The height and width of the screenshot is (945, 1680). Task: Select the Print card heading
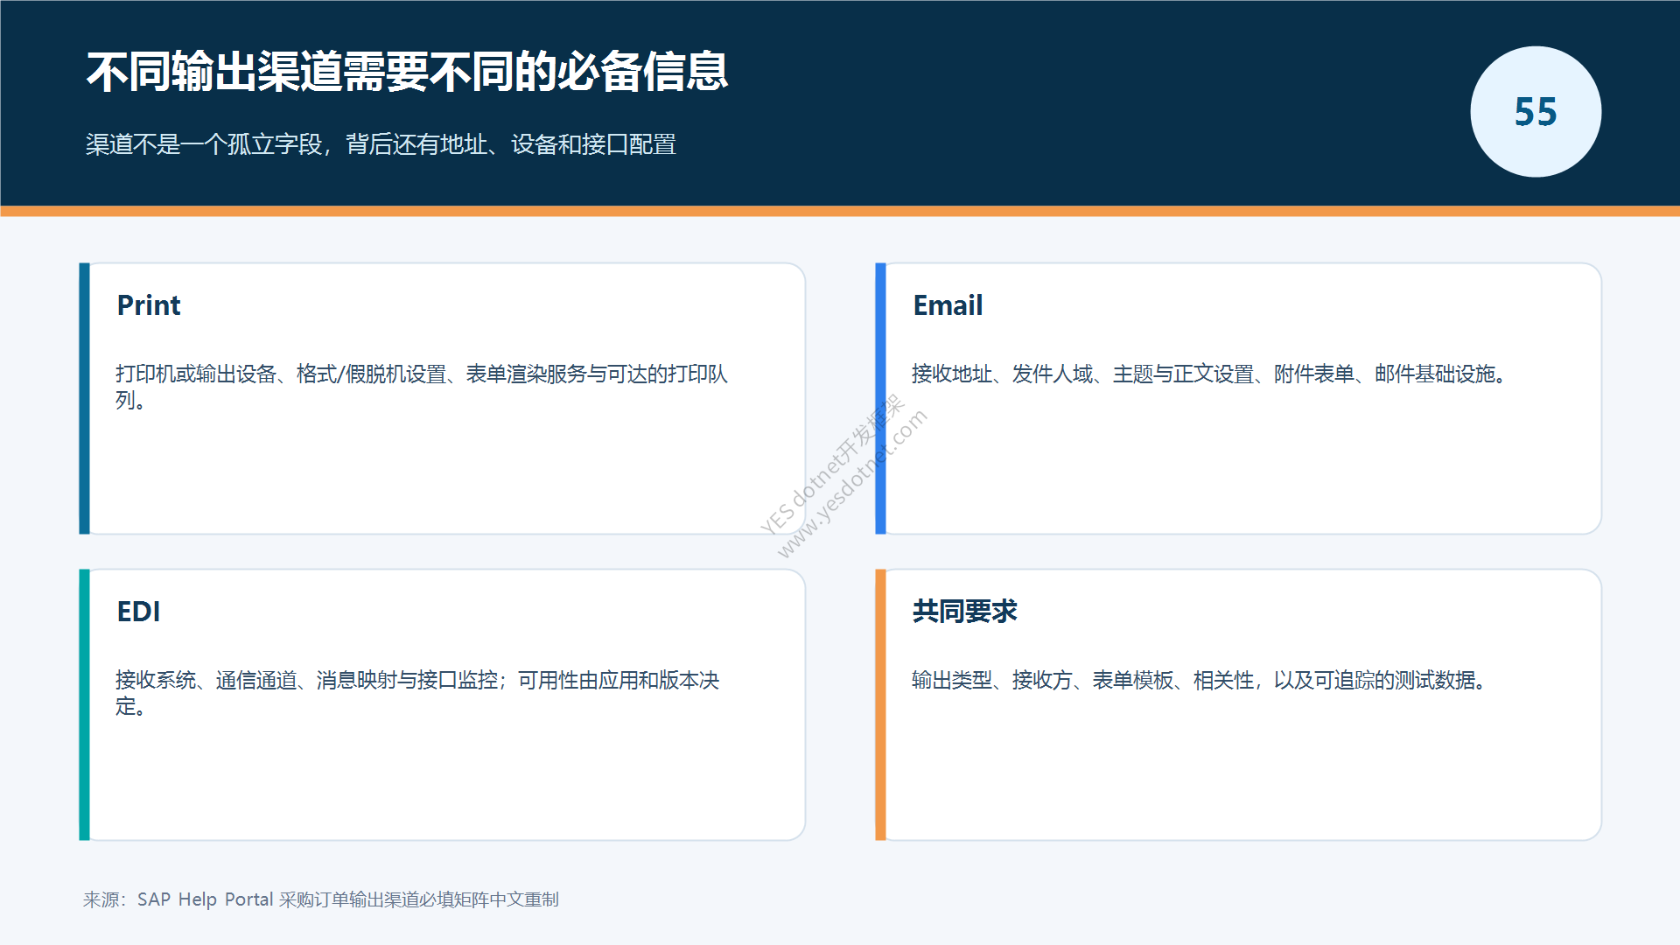[x=149, y=305]
